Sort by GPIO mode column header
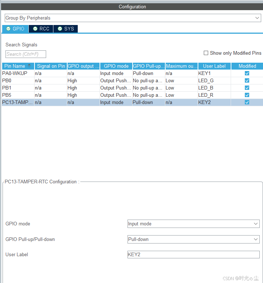The width and height of the screenshot is (263, 283). point(116,66)
